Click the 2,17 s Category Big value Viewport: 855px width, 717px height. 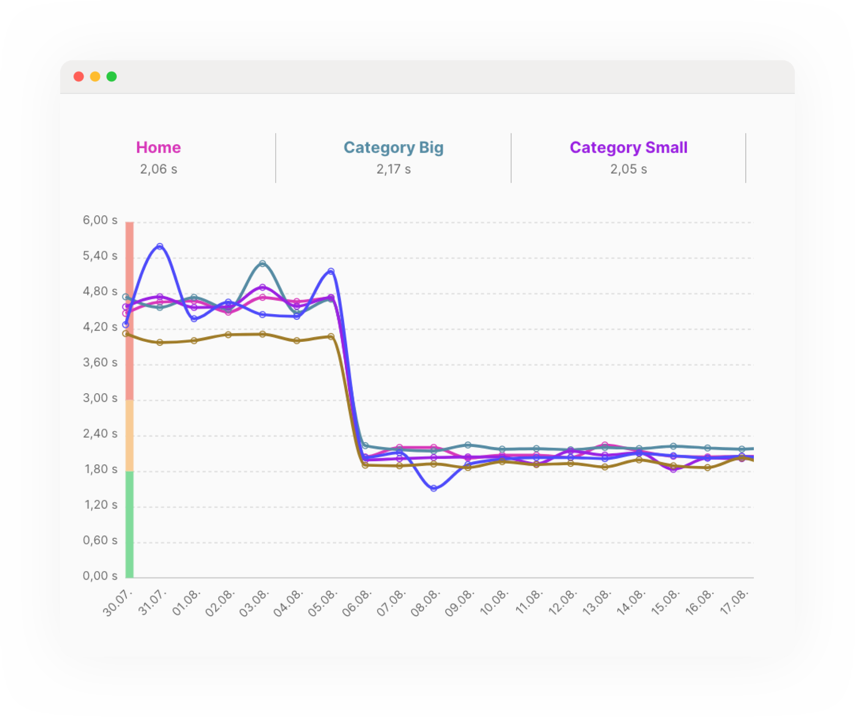point(393,169)
